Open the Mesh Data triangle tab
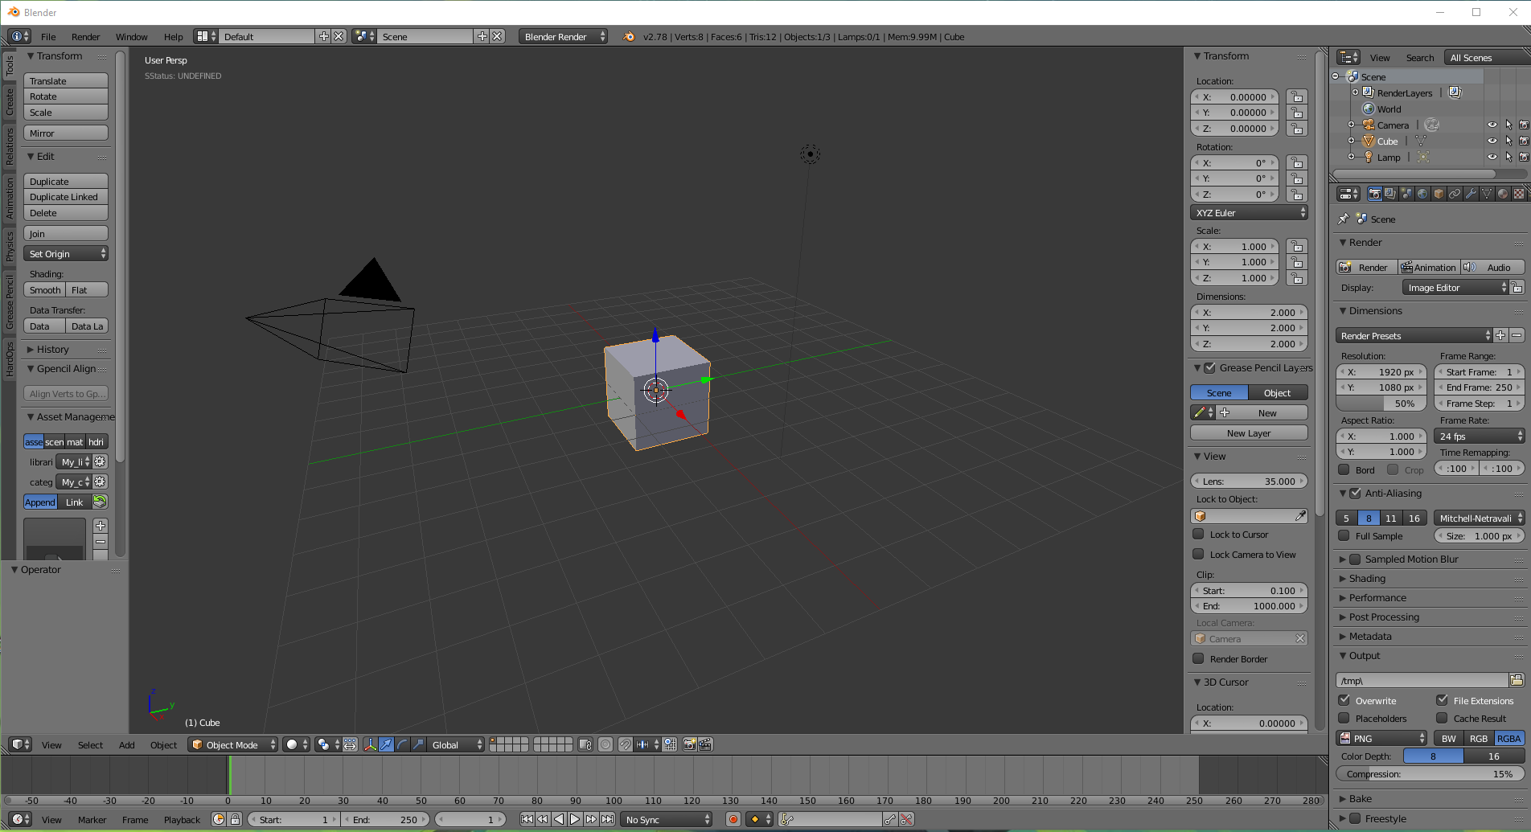Screen dimensions: 1531x832 click(x=1487, y=194)
